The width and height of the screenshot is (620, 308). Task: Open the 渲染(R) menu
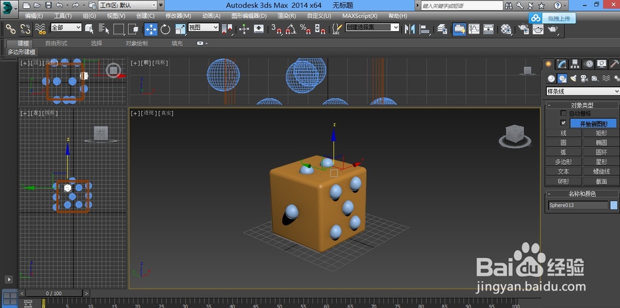click(x=286, y=16)
